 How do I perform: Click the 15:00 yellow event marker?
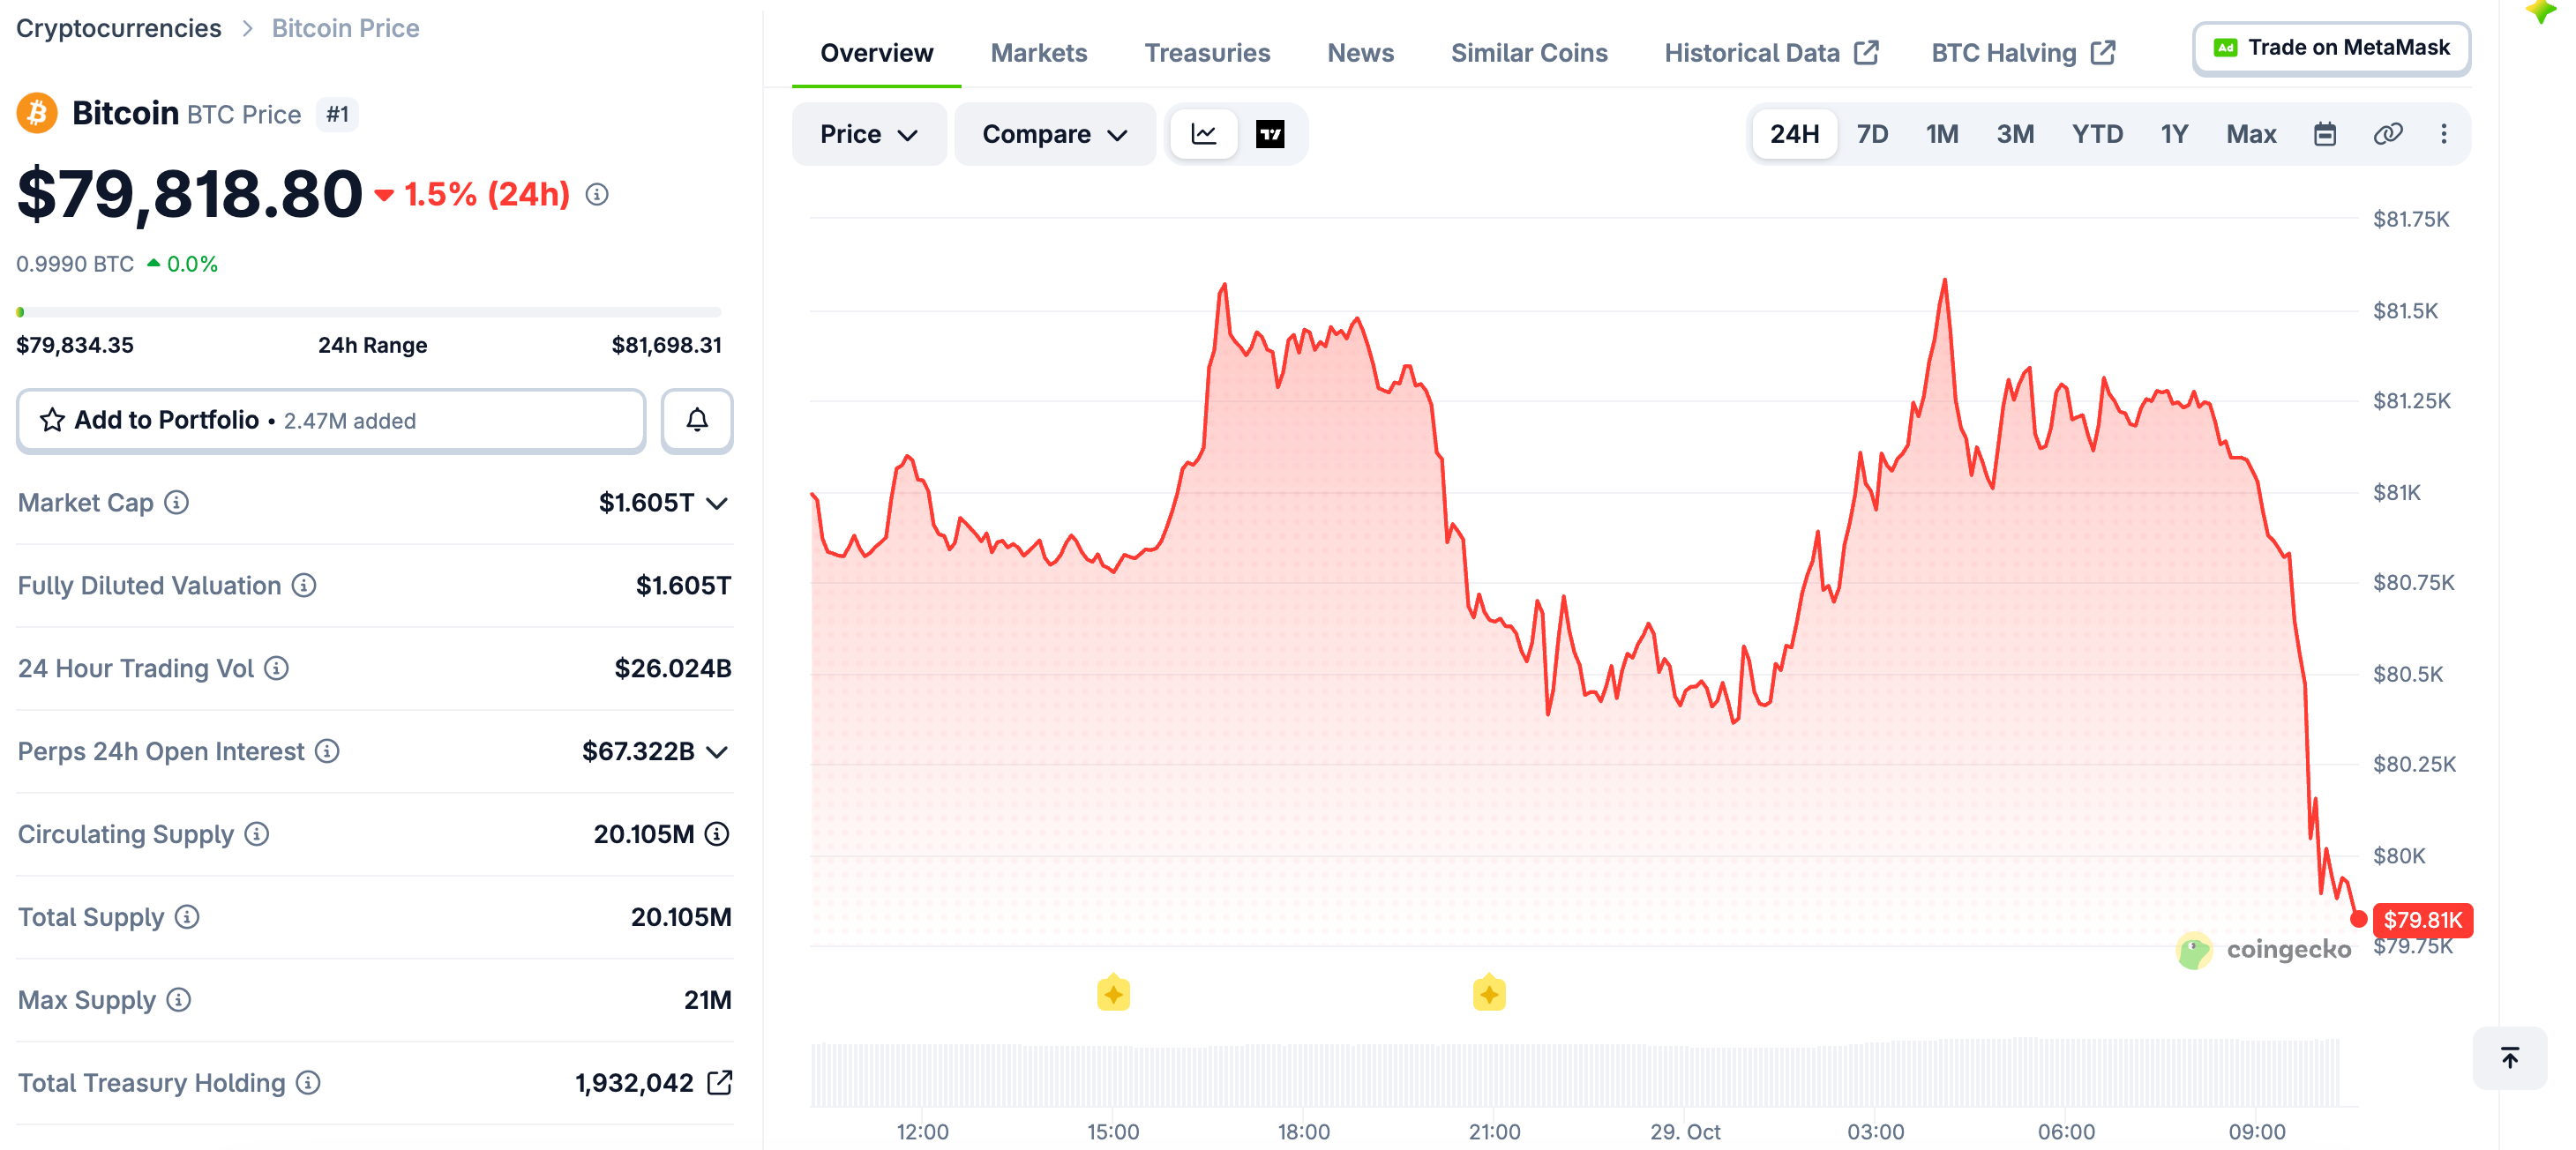[1113, 994]
